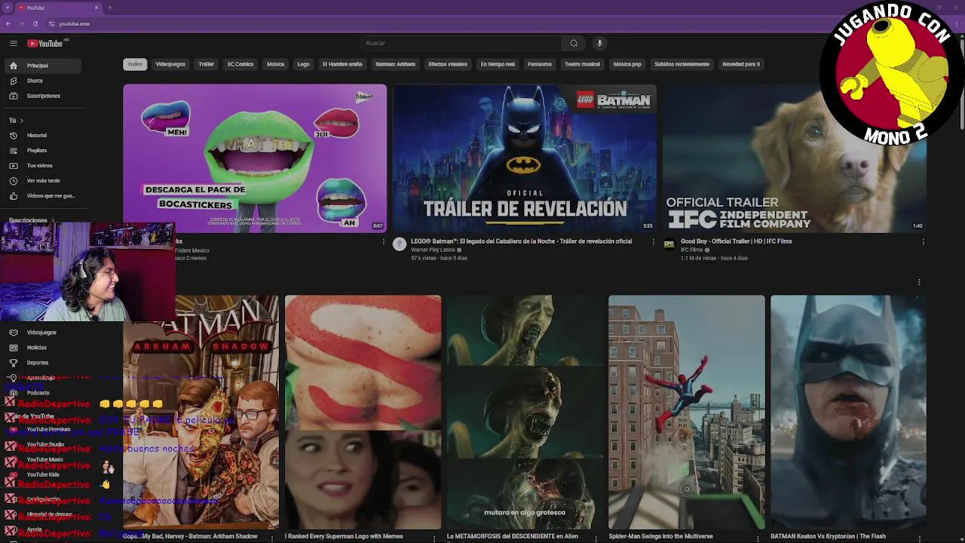The image size is (965, 543).
Task: Open Ver más tarde in sidebar
Action: click(43, 181)
